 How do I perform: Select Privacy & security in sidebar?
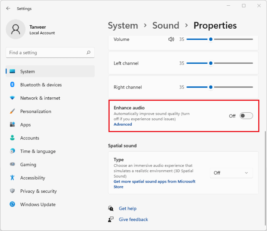tap(50, 191)
